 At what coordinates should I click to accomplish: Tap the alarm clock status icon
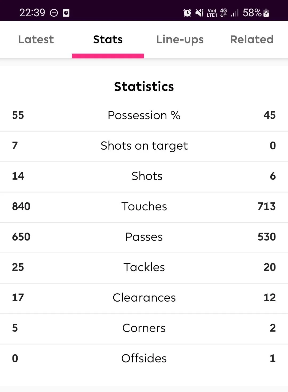click(187, 13)
